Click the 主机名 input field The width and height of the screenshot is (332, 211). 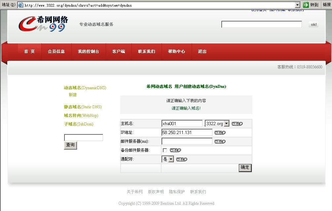click(182, 123)
